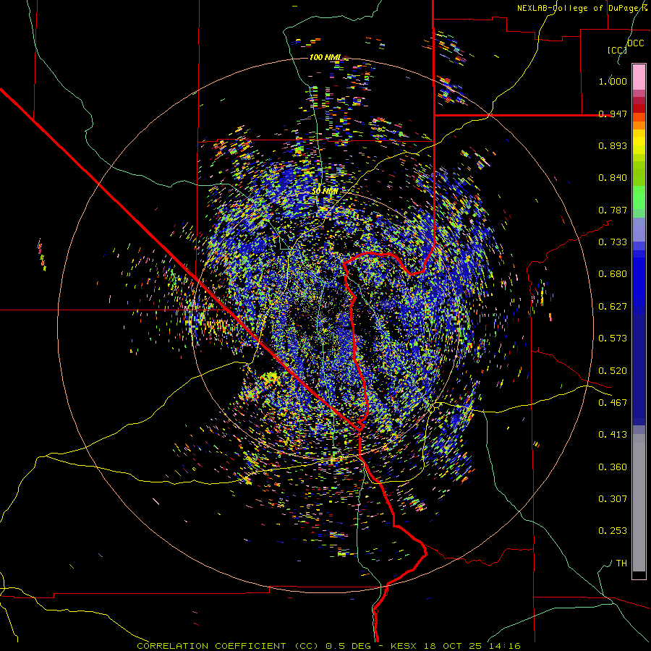Select the 0.467 legend value
The height and width of the screenshot is (651, 651).
613,403
